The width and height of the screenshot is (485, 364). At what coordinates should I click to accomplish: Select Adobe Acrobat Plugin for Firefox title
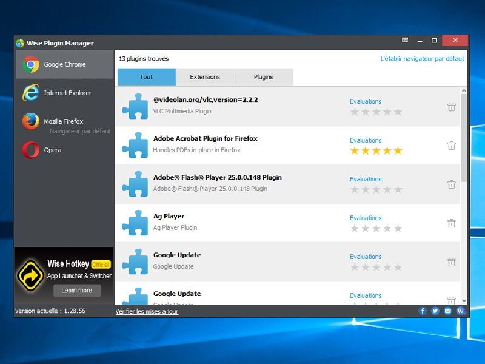pos(206,139)
